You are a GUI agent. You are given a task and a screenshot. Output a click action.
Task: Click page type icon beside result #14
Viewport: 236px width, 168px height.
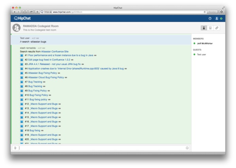[x=22, y=113]
